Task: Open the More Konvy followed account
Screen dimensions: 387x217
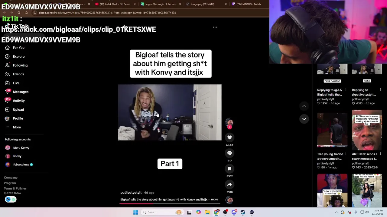Action: [17, 148]
